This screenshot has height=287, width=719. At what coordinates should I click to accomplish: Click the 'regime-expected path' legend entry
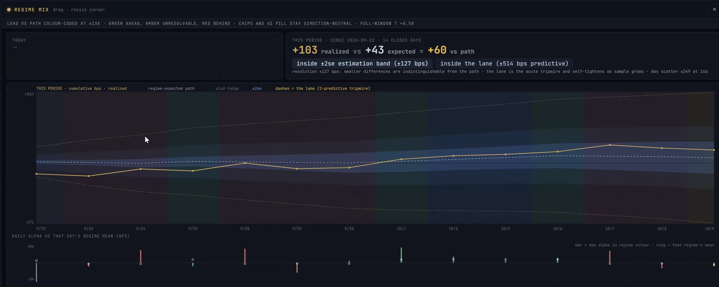tap(171, 88)
